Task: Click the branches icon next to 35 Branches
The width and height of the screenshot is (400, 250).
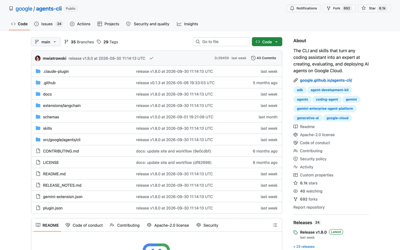Action: coord(66,42)
